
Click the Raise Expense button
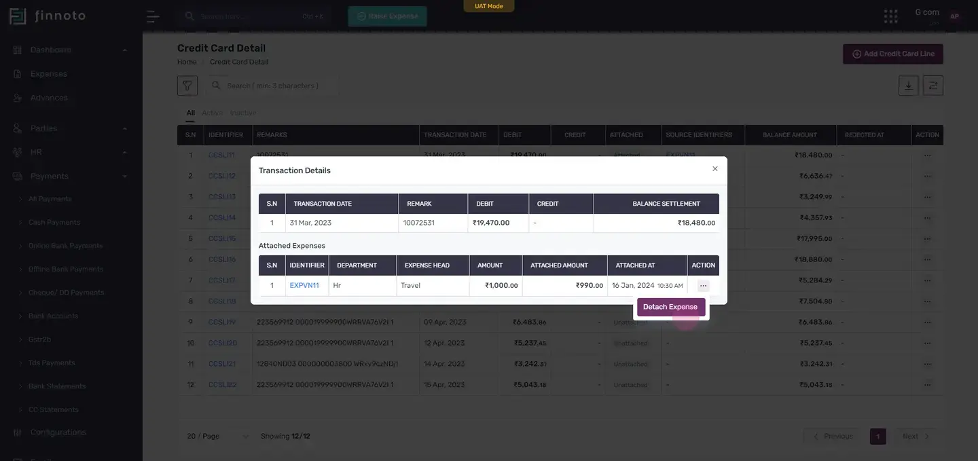click(x=388, y=16)
